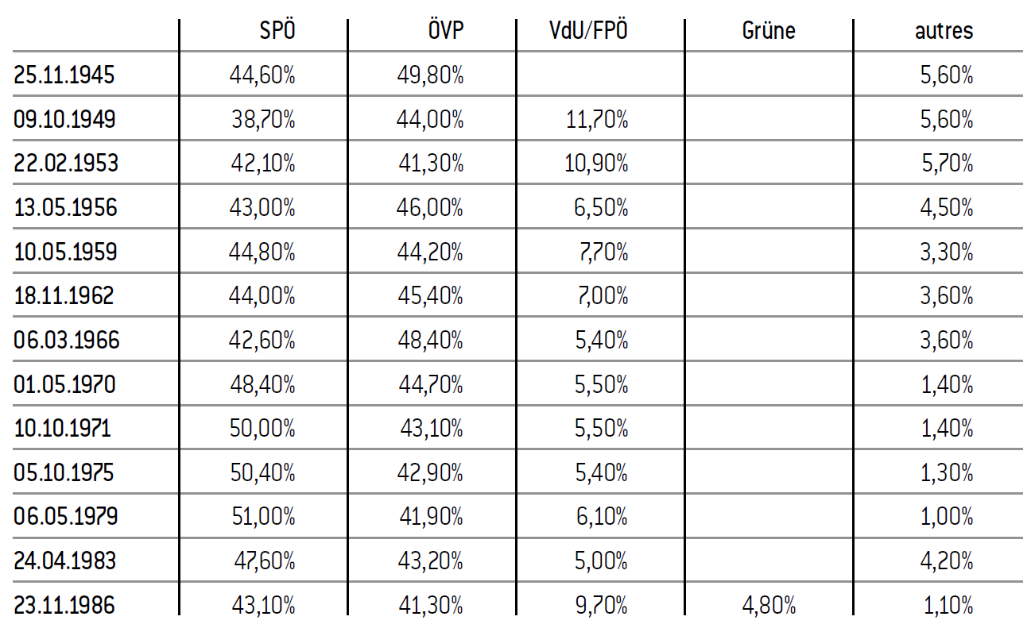Click the 09.10.1949 date cell
1031x628 pixels.
click(64, 120)
